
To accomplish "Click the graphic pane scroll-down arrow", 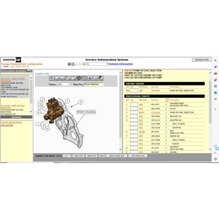I will (120, 149).
